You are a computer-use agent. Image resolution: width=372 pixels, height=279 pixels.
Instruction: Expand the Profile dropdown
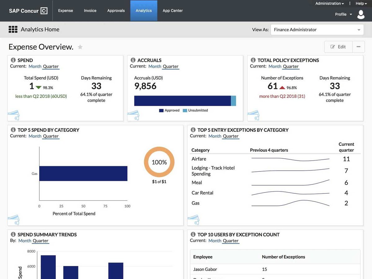pyautogui.click(x=343, y=14)
